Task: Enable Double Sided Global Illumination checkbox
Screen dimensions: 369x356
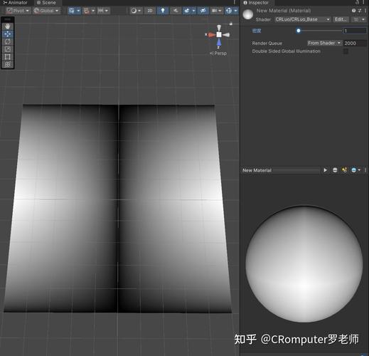Action: 346,51
